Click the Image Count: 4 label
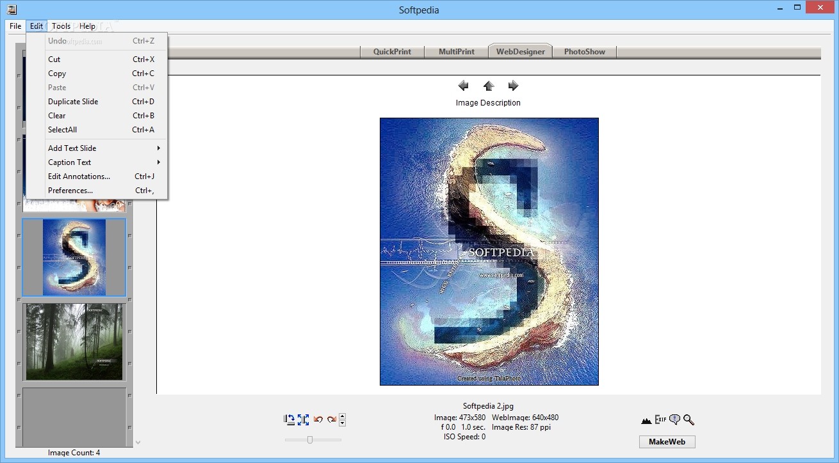Image resolution: width=839 pixels, height=463 pixels. (74, 453)
